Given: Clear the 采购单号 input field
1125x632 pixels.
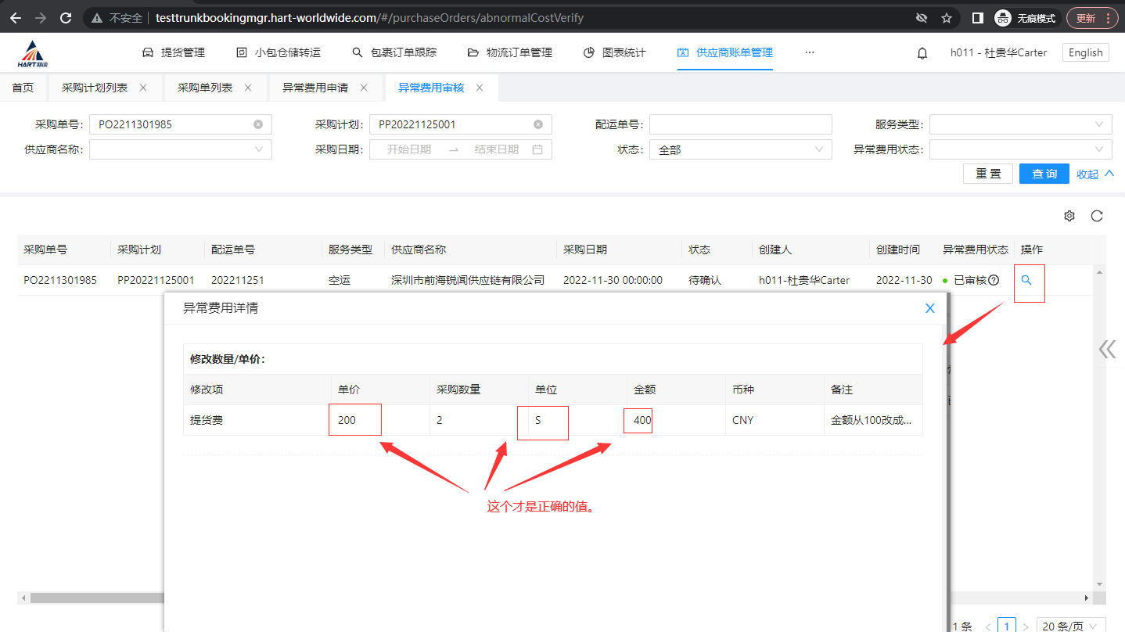Looking at the screenshot, I should [258, 124].
